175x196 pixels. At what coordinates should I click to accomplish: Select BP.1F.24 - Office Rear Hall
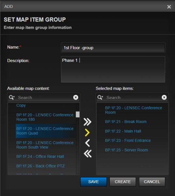(x=40, y=157)
